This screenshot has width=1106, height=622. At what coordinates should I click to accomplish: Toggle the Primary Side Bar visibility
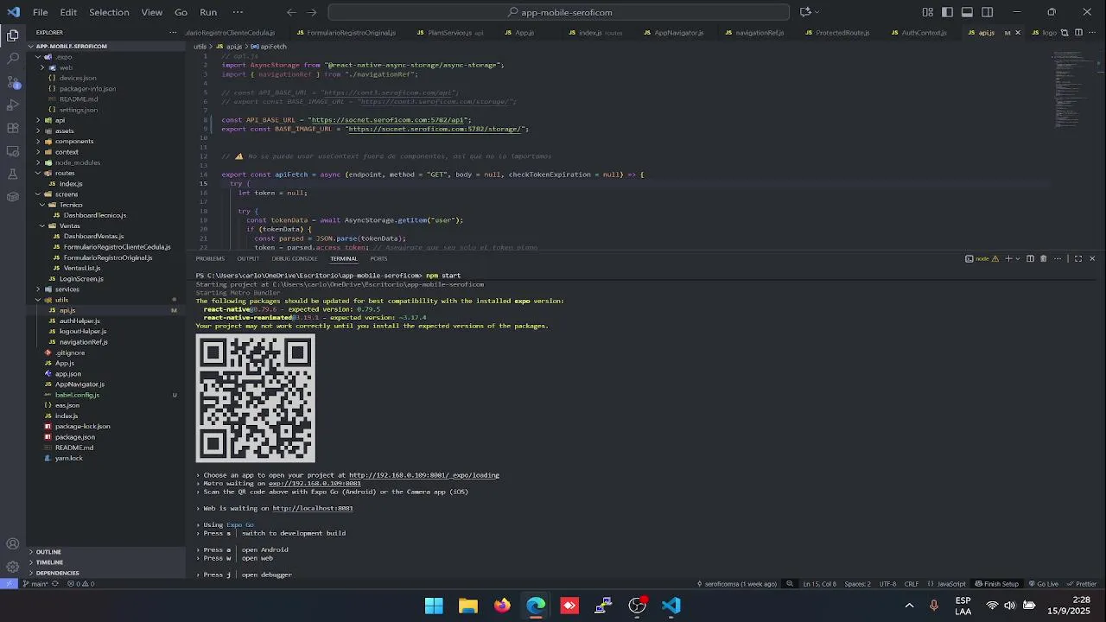(948, 12)
